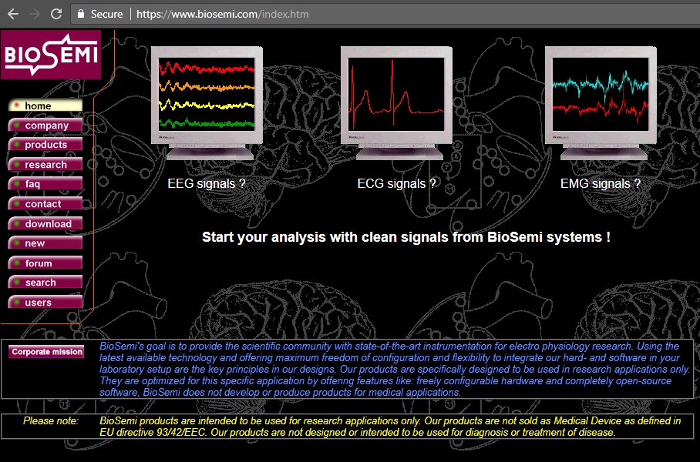This screenshot has width=700, height=462.
Task: Open the new menu item
Action: [45, 243]
